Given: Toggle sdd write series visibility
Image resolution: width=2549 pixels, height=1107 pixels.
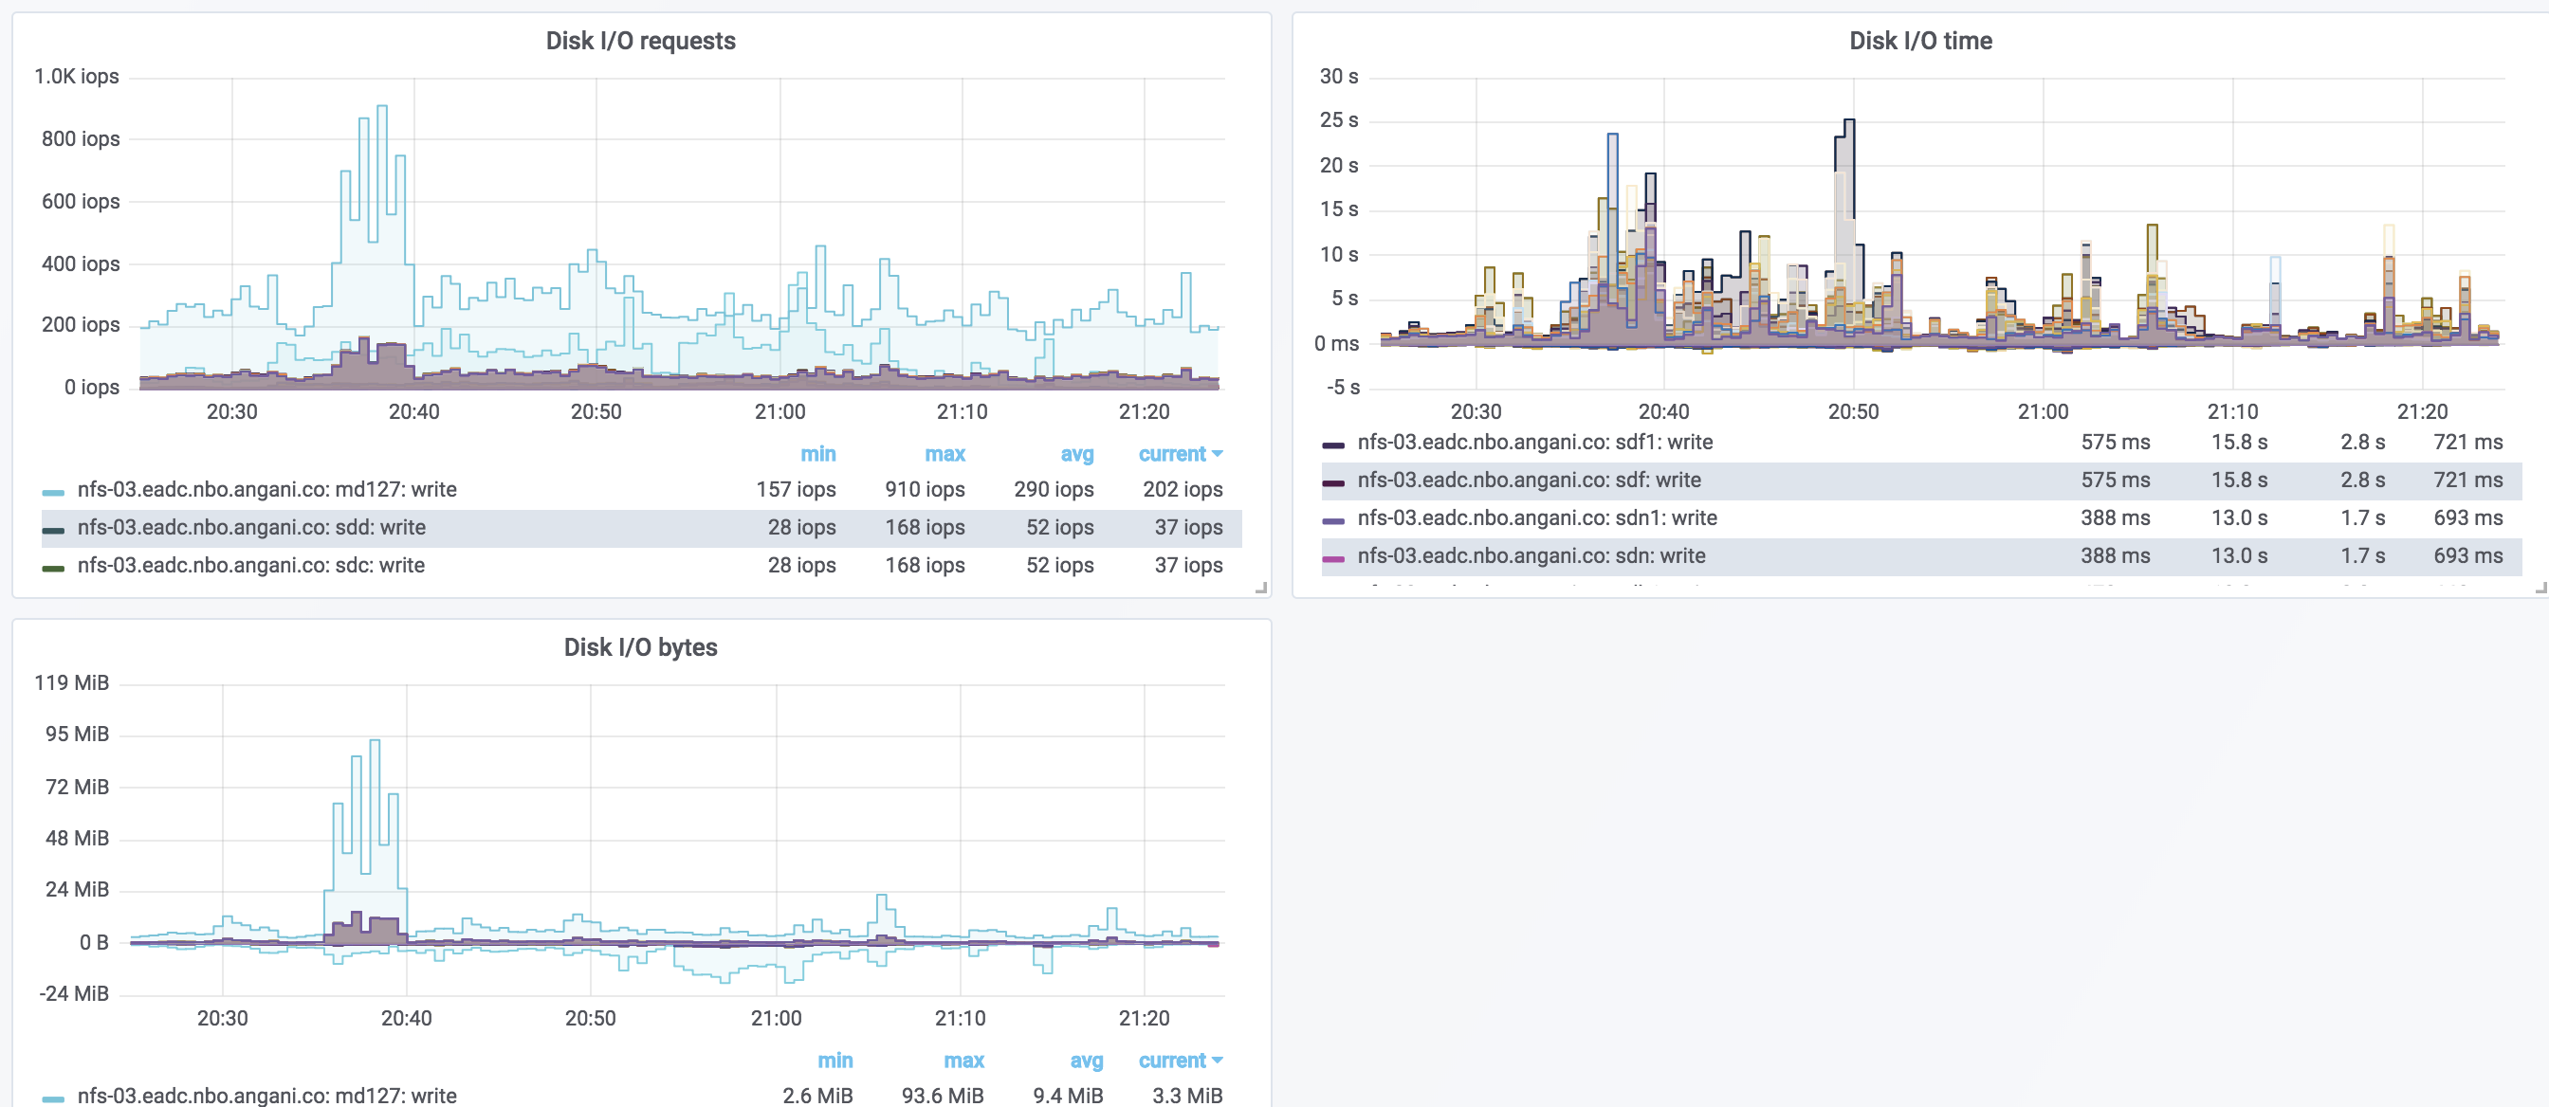Looking at the screenshot, I should tap(251, 527).
